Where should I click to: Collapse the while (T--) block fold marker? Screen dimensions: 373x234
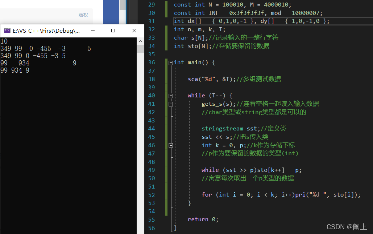(x=171, y=96)
